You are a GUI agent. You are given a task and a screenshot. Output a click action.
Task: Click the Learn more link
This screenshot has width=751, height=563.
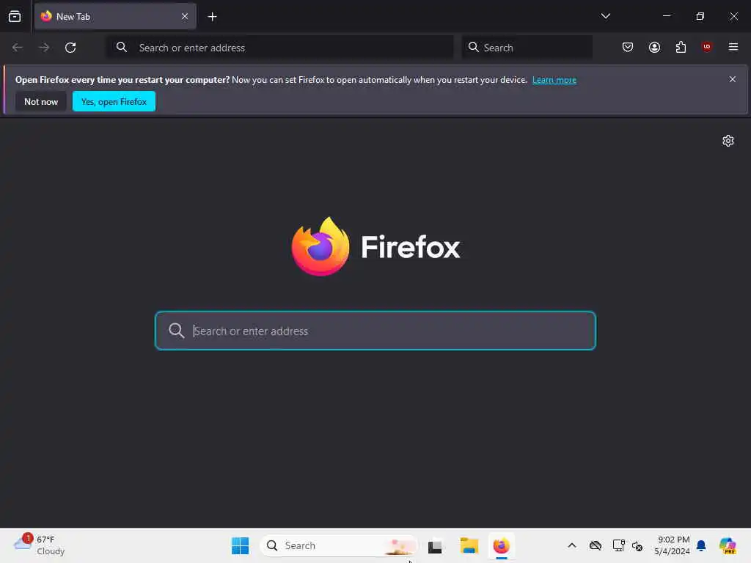pyautogui.click(x=554, y=80)
